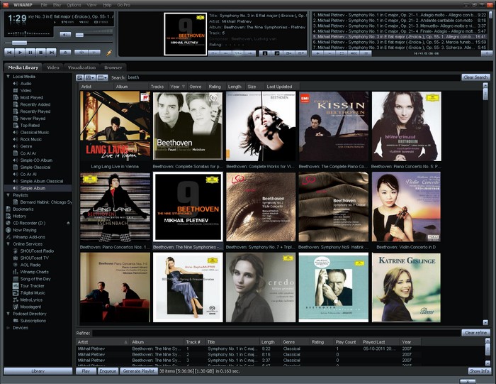Viewport: 496px width, 384px height.
Task: Open the Most Played smart view
Action: point(32,97)
